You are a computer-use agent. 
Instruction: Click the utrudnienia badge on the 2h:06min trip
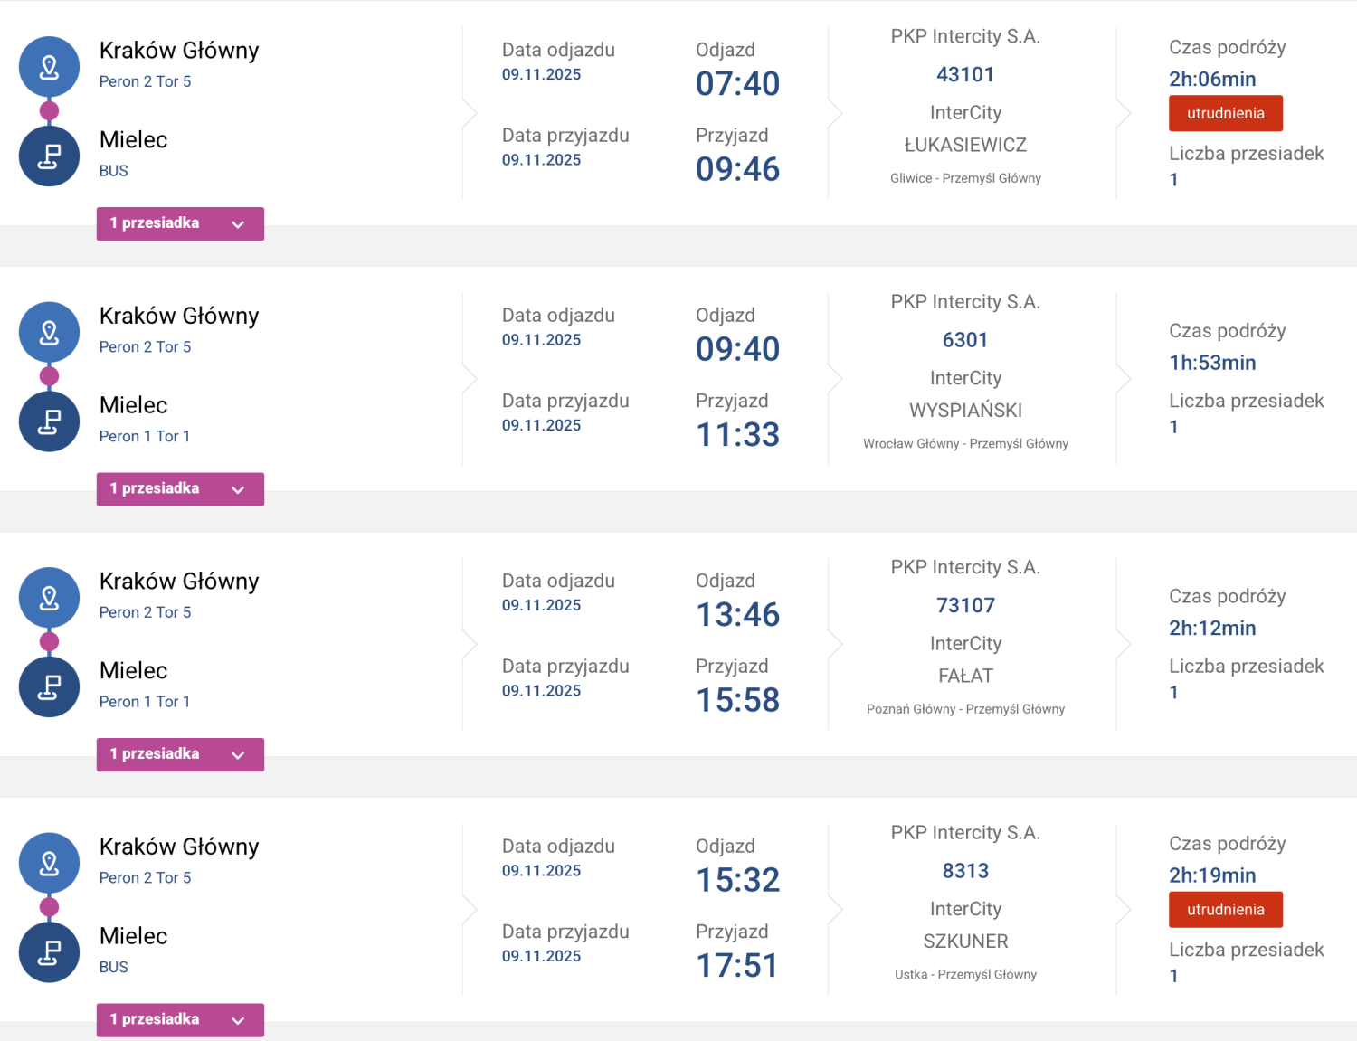(1225, 113)
